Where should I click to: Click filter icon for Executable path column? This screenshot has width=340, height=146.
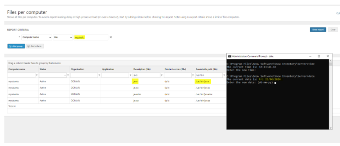coord(224,75)
